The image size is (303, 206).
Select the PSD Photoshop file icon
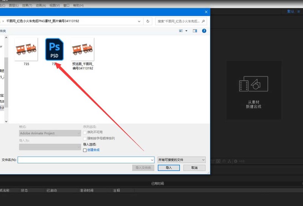click(x=54, y=50)
